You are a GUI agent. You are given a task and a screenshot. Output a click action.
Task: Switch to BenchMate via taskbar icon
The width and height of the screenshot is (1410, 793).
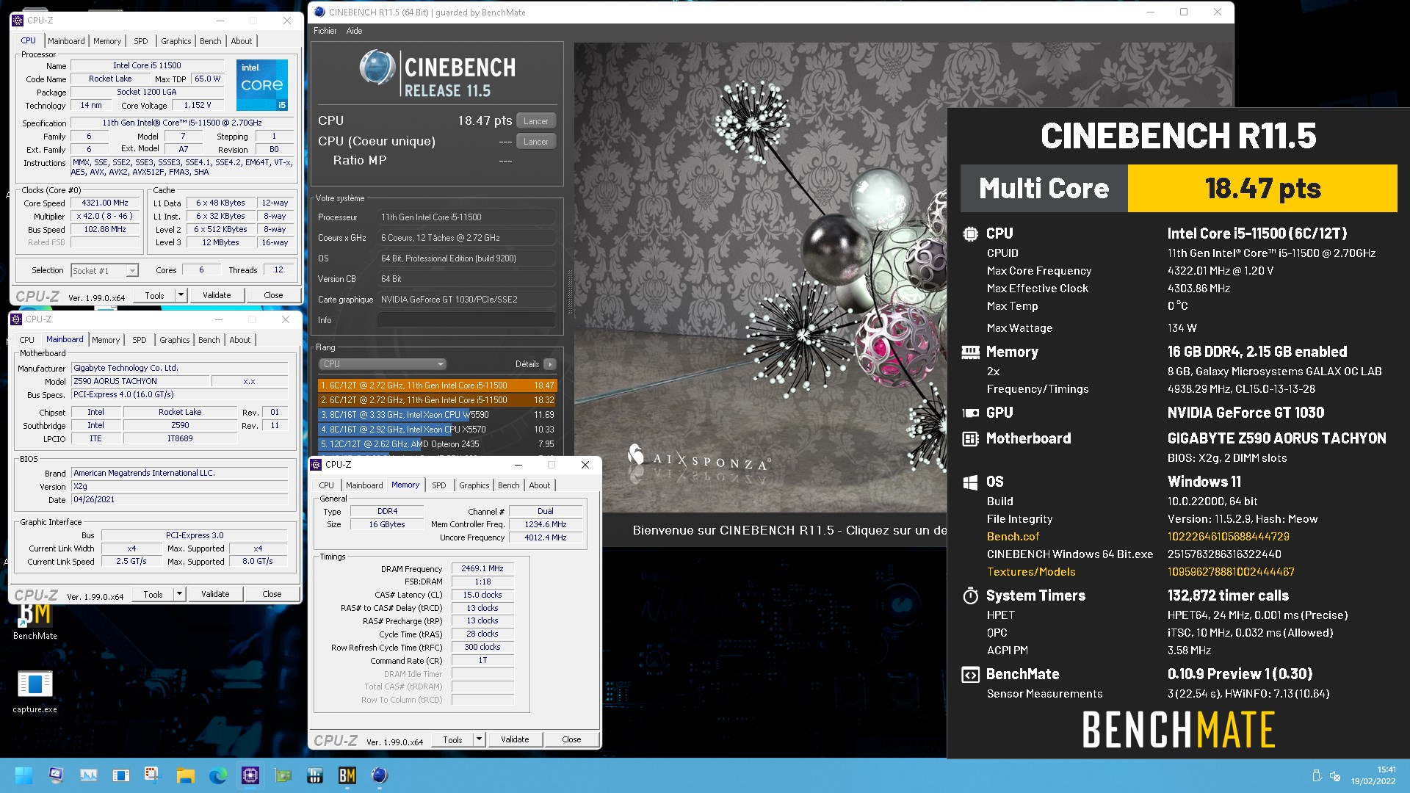(347, 775)
